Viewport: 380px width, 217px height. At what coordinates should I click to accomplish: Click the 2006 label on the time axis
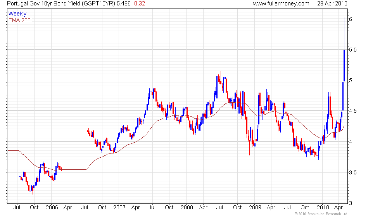coord(52,208)
